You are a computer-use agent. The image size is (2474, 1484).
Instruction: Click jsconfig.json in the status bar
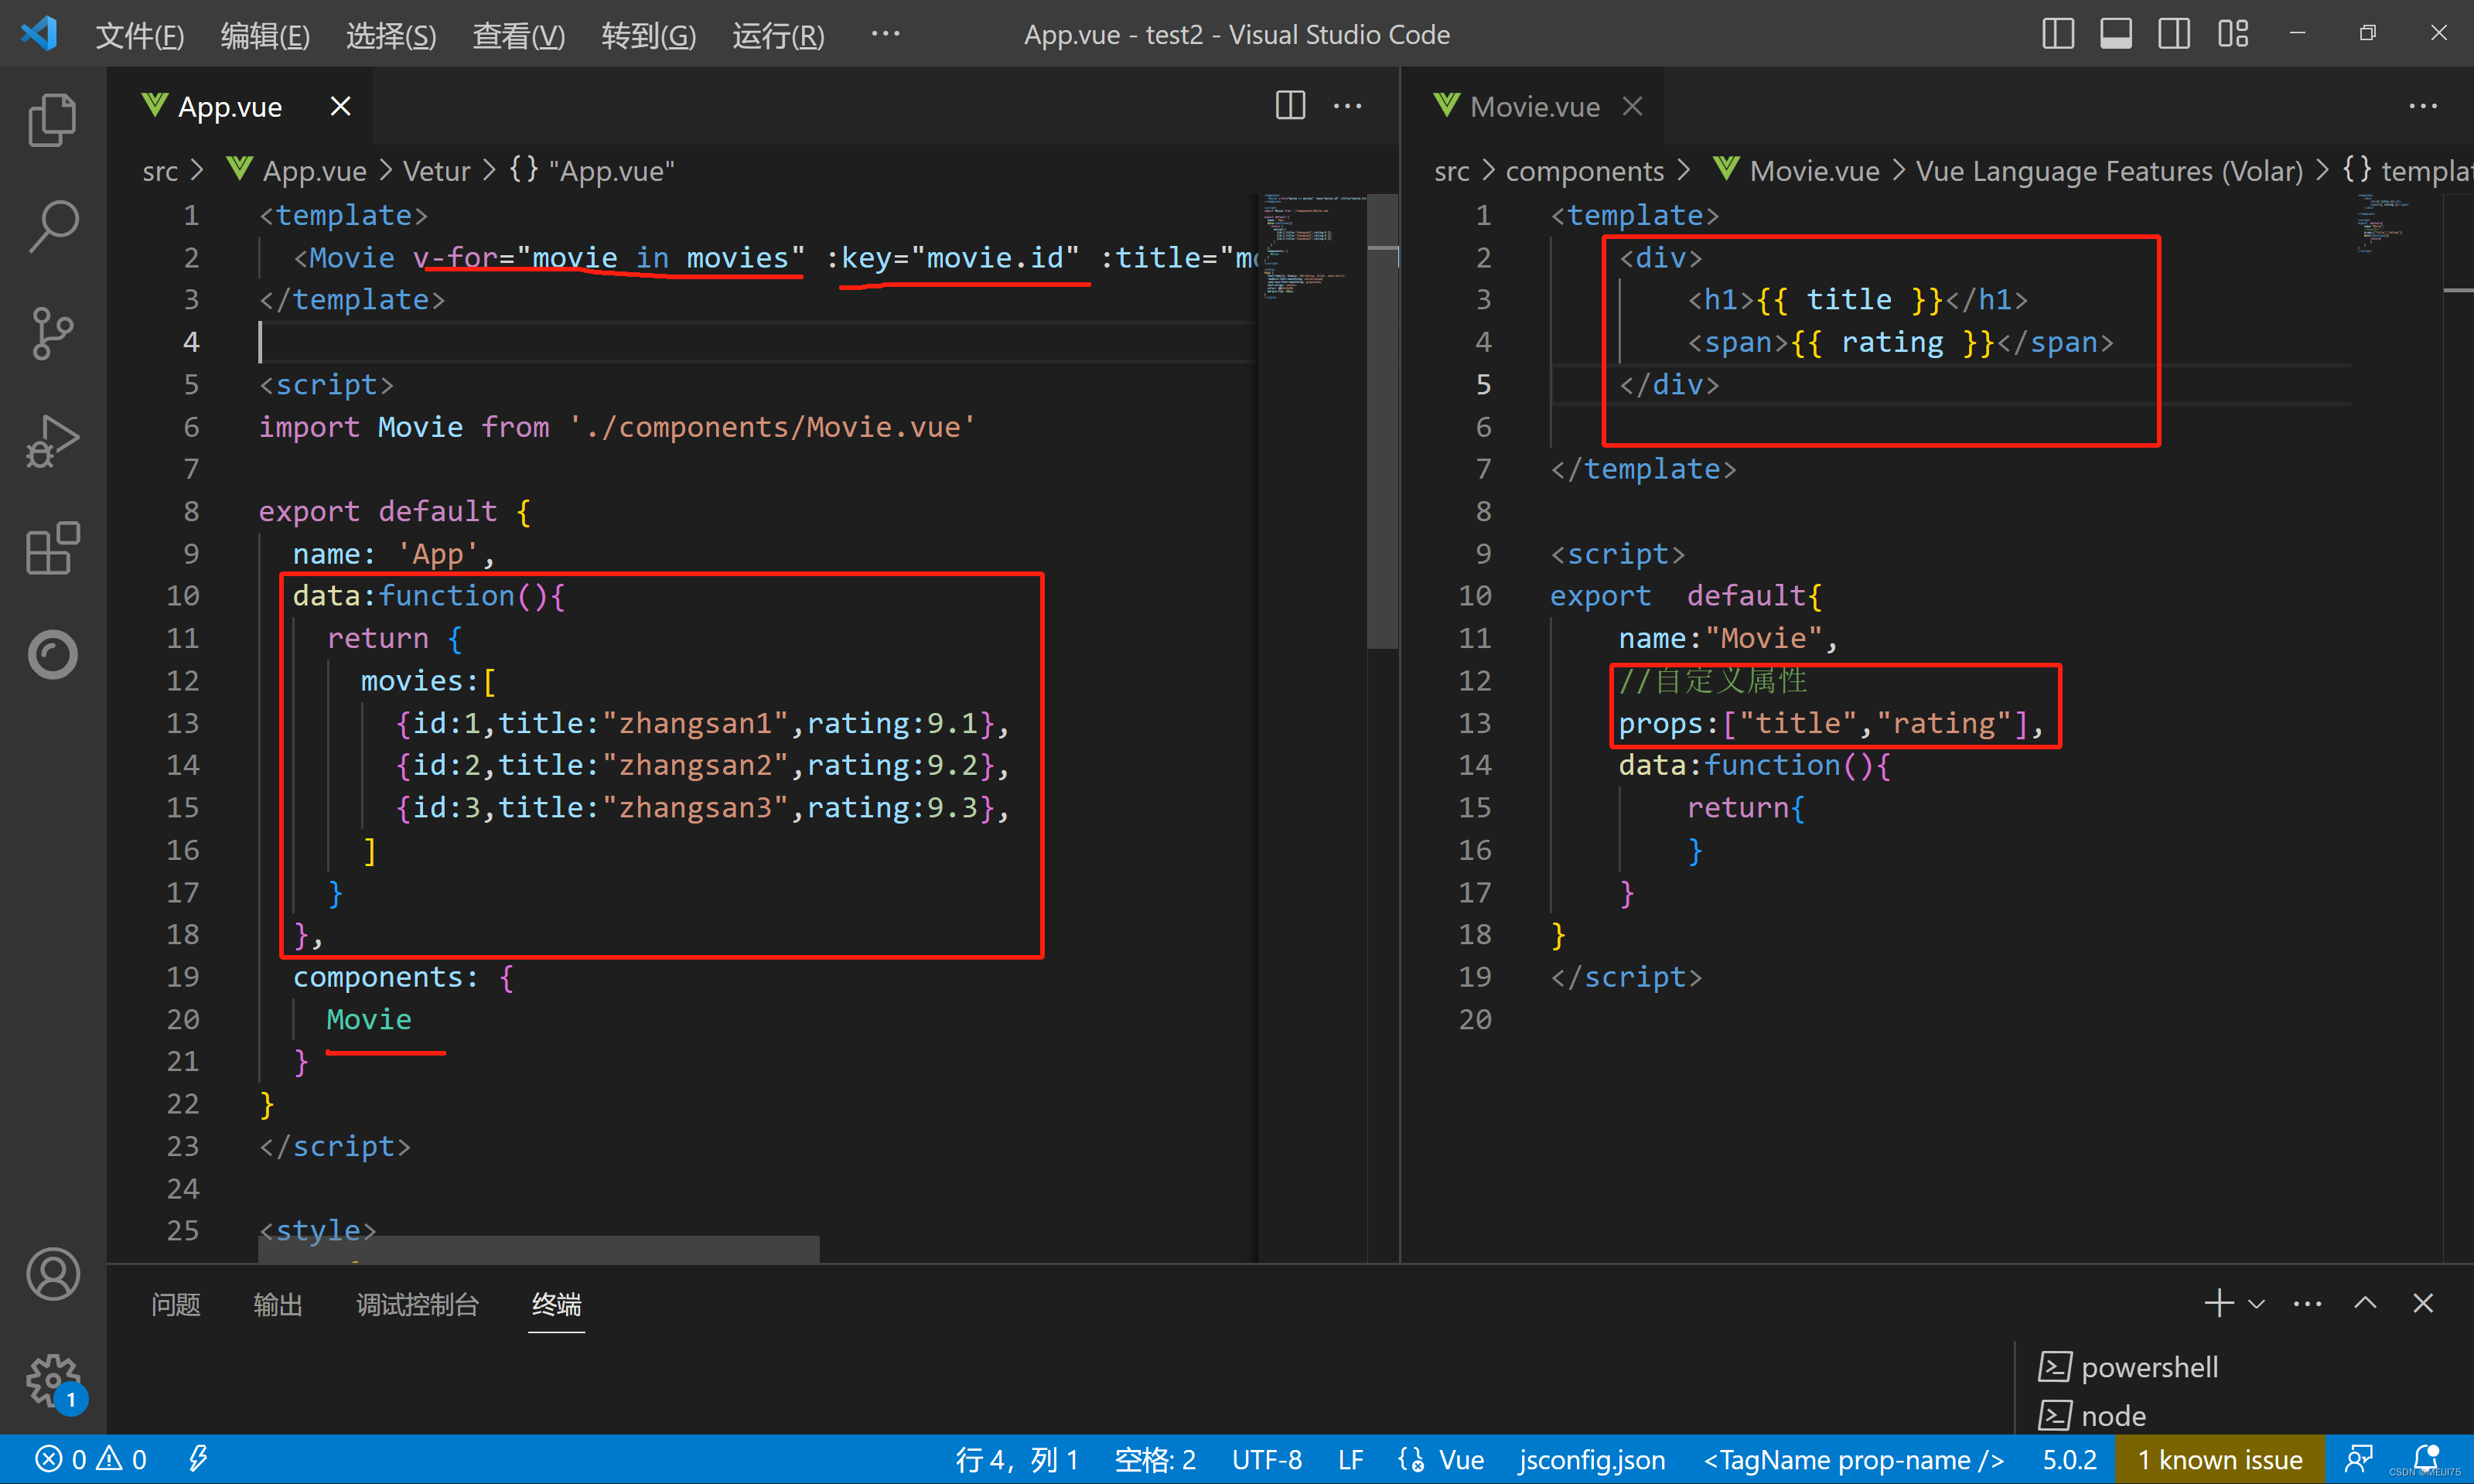coord(1592,1460)
